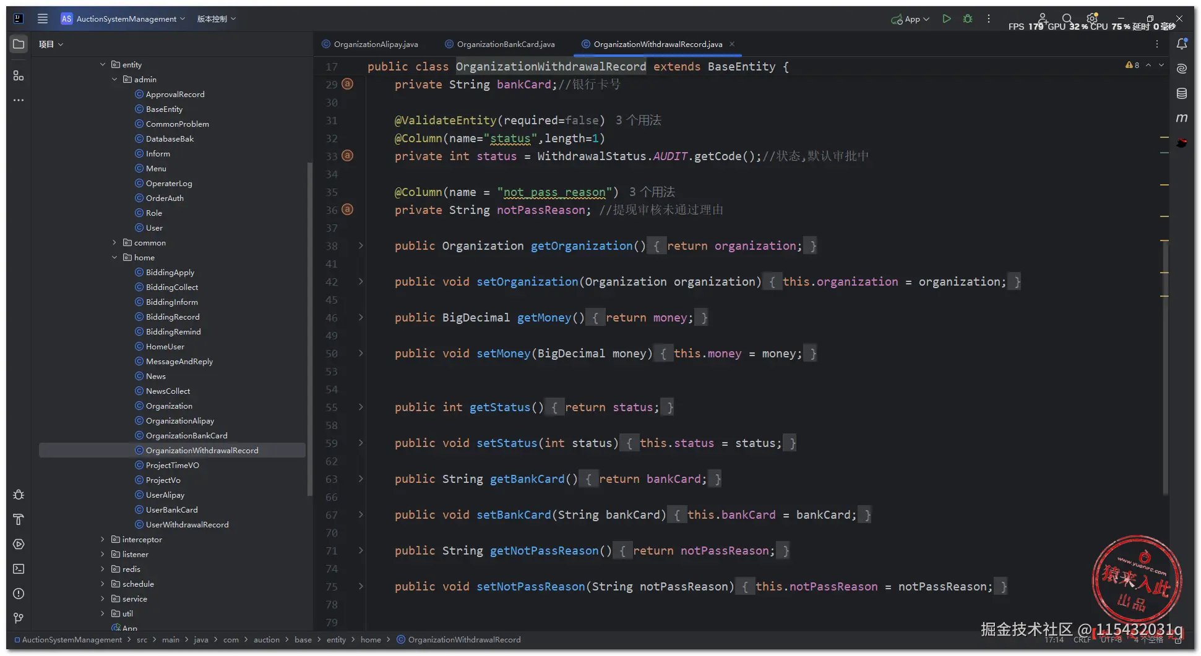
Task: Click the 'src' breadcrumb segment
Action: [x=142, y=639]
